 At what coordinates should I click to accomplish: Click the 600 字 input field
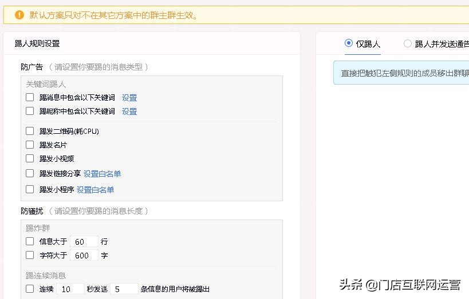[x=84, y=256]
